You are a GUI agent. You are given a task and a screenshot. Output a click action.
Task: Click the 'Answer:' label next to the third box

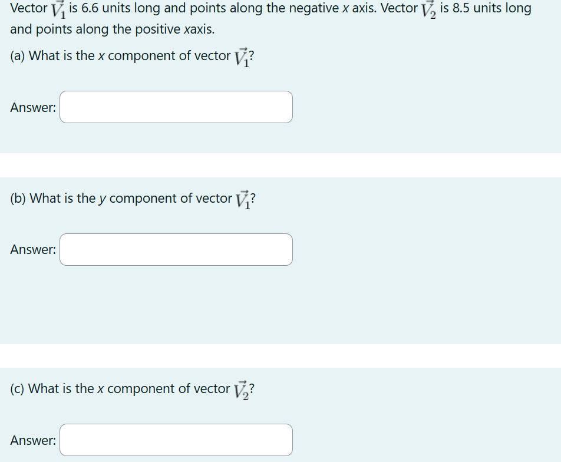[x=32, y=440]
